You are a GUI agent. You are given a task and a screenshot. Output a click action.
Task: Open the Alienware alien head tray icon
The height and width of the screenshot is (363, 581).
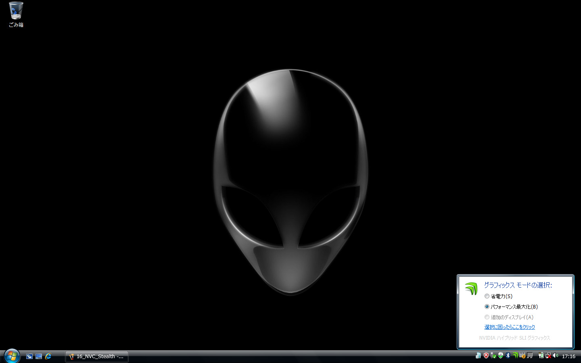point(501,355)
